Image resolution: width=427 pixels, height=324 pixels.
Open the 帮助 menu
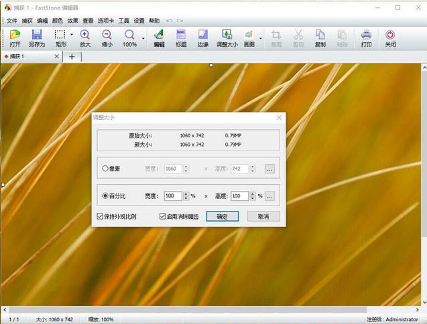click(x=154, y=21)
